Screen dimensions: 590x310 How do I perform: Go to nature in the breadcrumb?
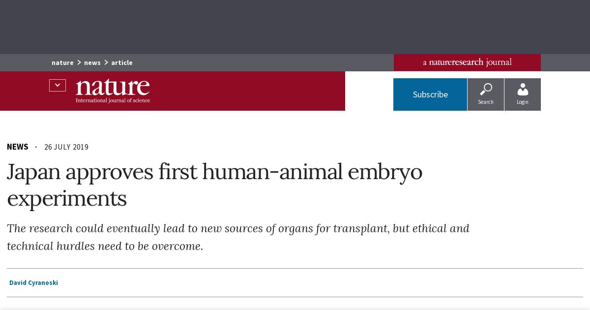coord(62,62)
